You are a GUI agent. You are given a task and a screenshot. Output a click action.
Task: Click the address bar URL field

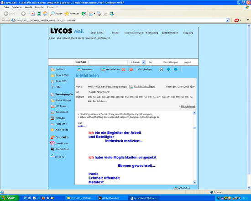pyautogui.click(x=119, y=21)
